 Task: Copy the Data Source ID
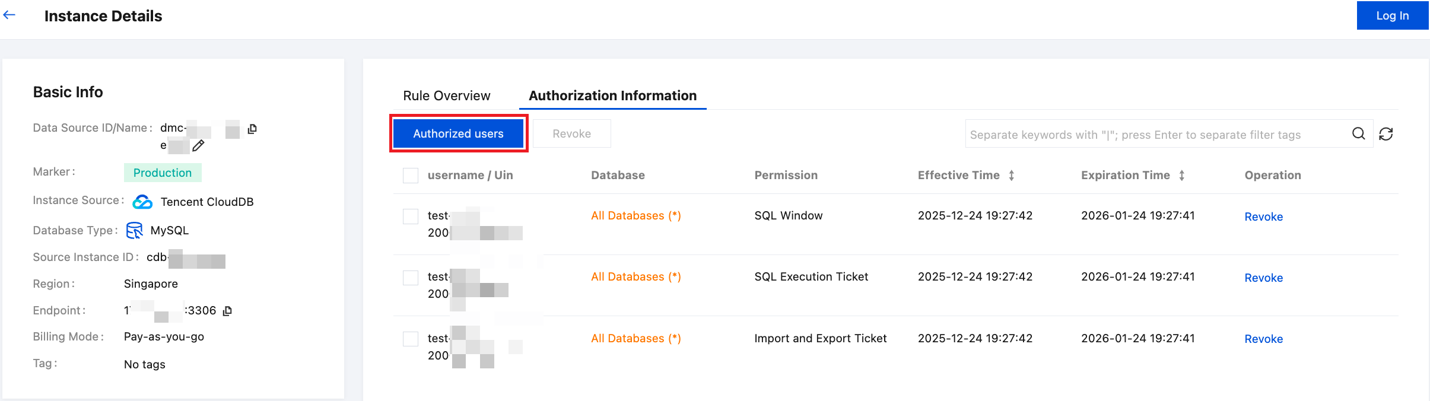click(252, 129)
